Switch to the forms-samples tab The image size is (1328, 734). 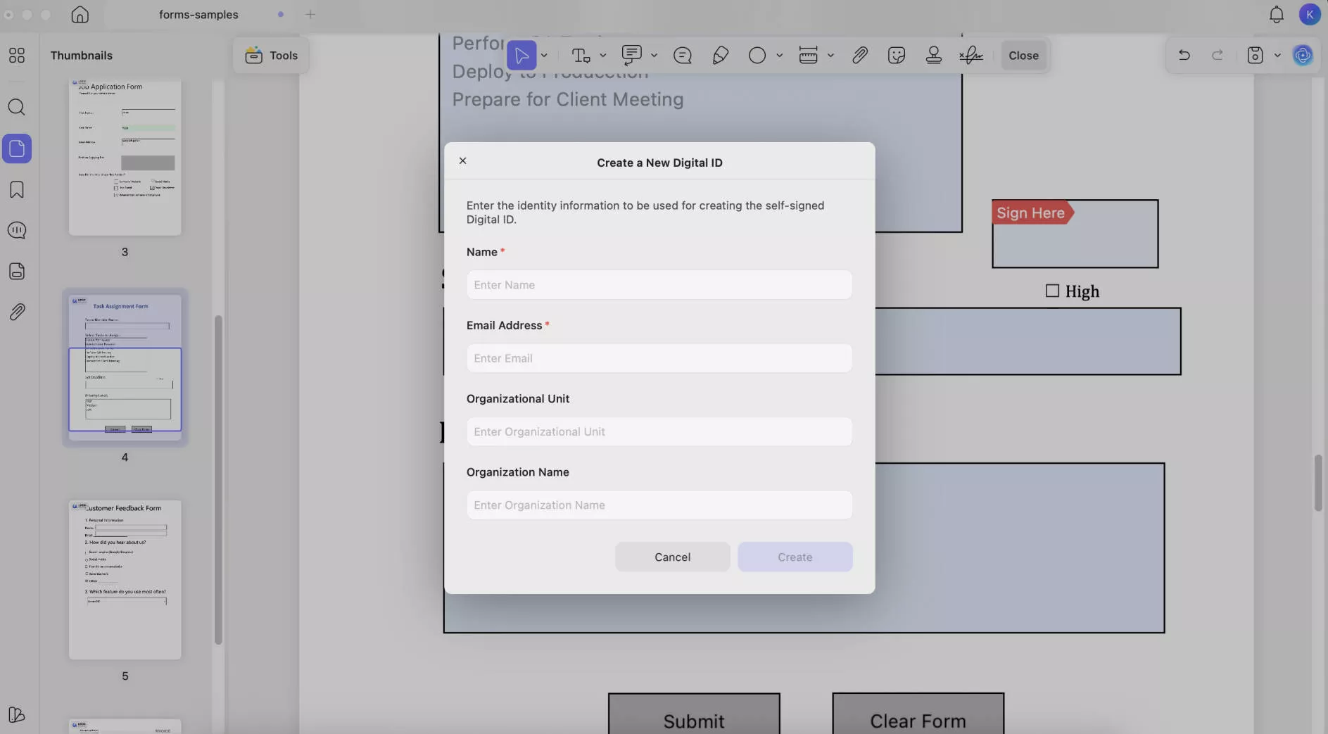coord(199,14)
